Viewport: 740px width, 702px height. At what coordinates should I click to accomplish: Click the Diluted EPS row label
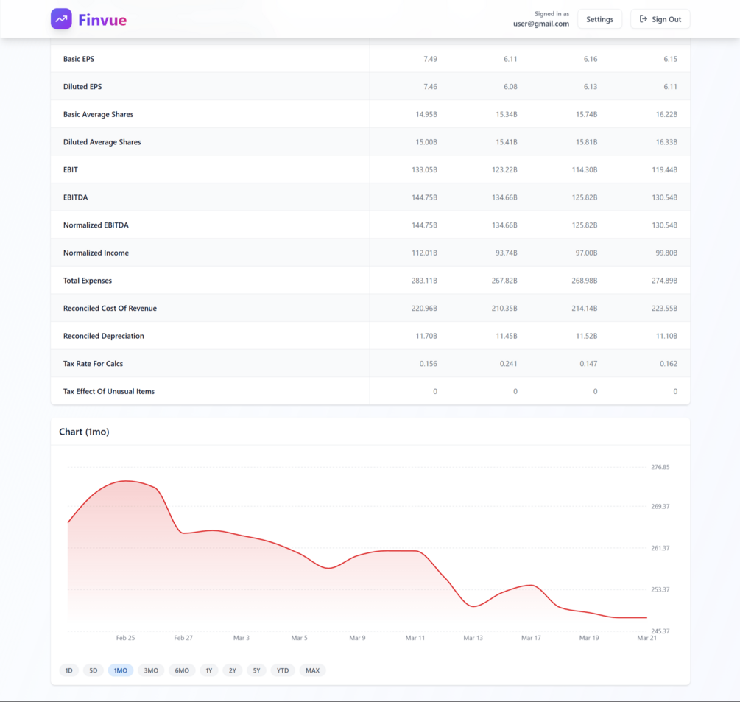pos(82,87)
